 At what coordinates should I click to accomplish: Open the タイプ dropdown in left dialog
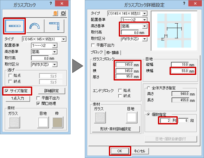(63, 39)
